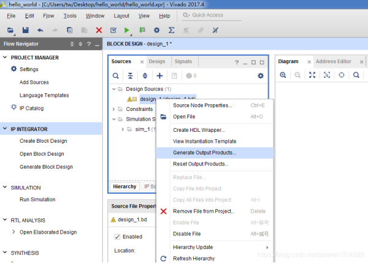Click the Save toolbar icon
Image resolution: width=368 pixels, height=263 pixels.
click(25, 30)
